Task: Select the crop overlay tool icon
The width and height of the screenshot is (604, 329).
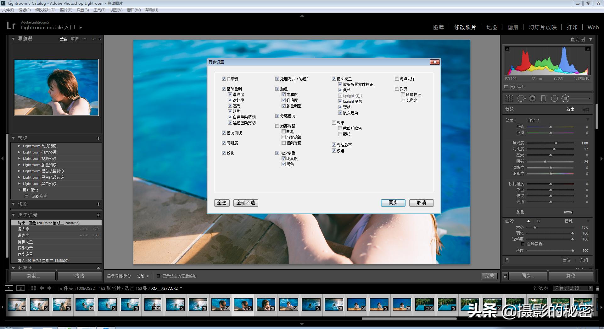Action: coord(509,99)
